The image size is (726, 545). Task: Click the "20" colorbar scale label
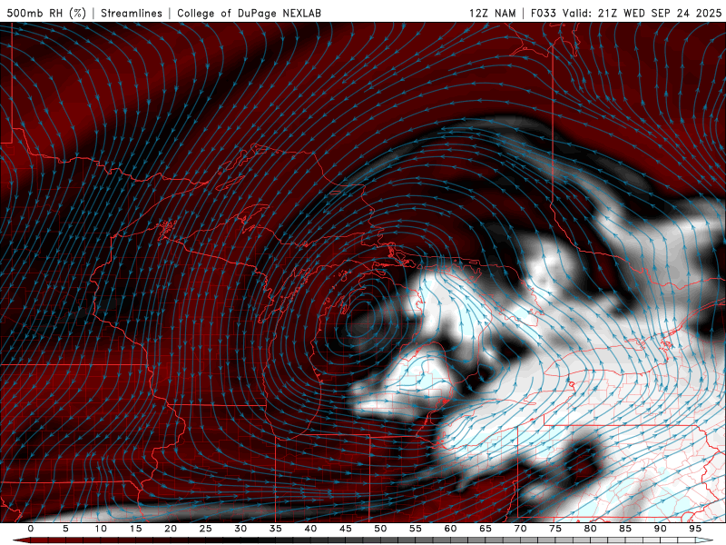(171, 529)
